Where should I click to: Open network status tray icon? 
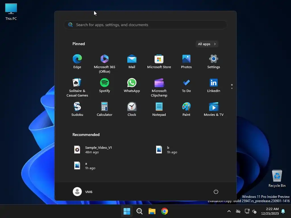[247, 211]
